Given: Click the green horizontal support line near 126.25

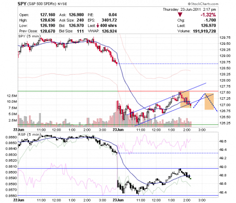Looking at the screenshot, I should [118, 125].
